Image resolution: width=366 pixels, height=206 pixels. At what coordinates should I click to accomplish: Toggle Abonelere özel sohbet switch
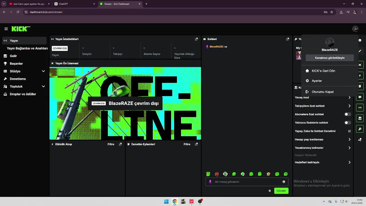(347, 114)
